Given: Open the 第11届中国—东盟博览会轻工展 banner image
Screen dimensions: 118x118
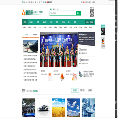Looking at the screenshot, I should [x=59, y=49].
